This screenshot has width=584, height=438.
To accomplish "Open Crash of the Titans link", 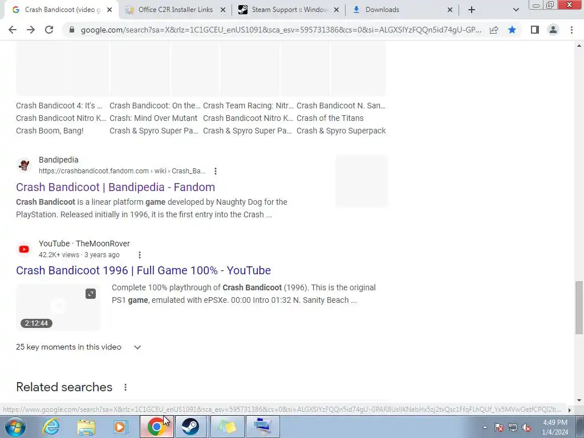I will [x=330, y=118].
